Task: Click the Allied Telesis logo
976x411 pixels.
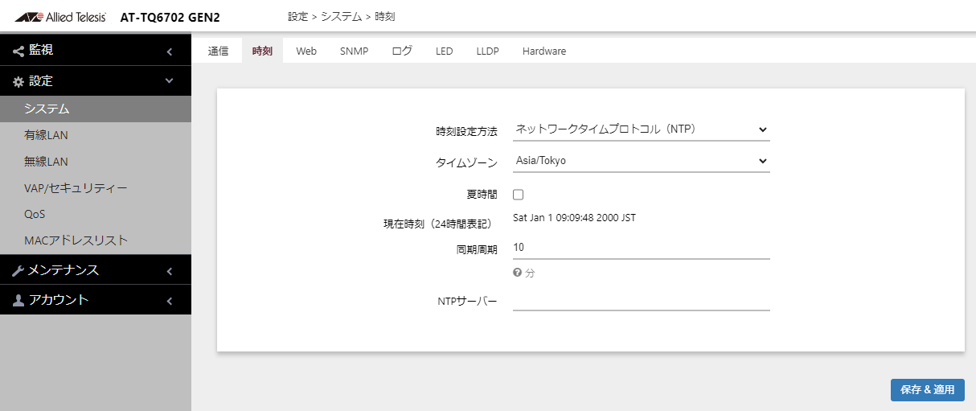Action: point(60,17)
